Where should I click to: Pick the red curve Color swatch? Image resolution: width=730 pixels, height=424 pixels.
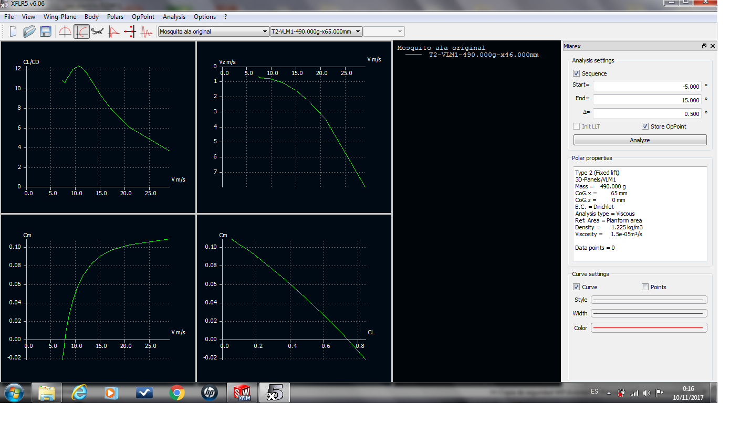(x=649, y=327)
